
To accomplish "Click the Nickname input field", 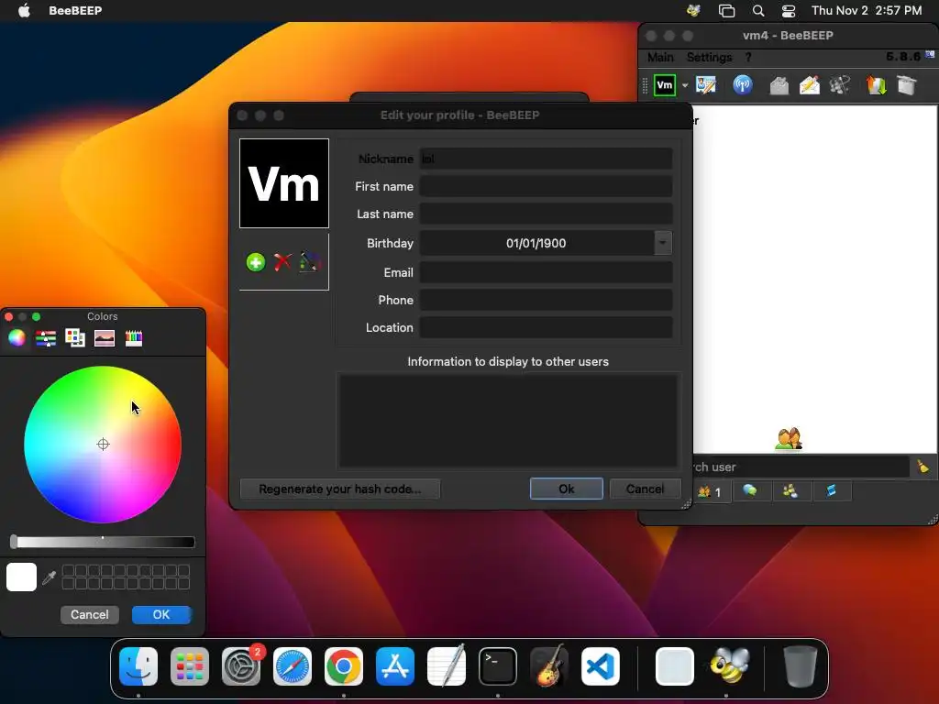I will coord(546,159).
